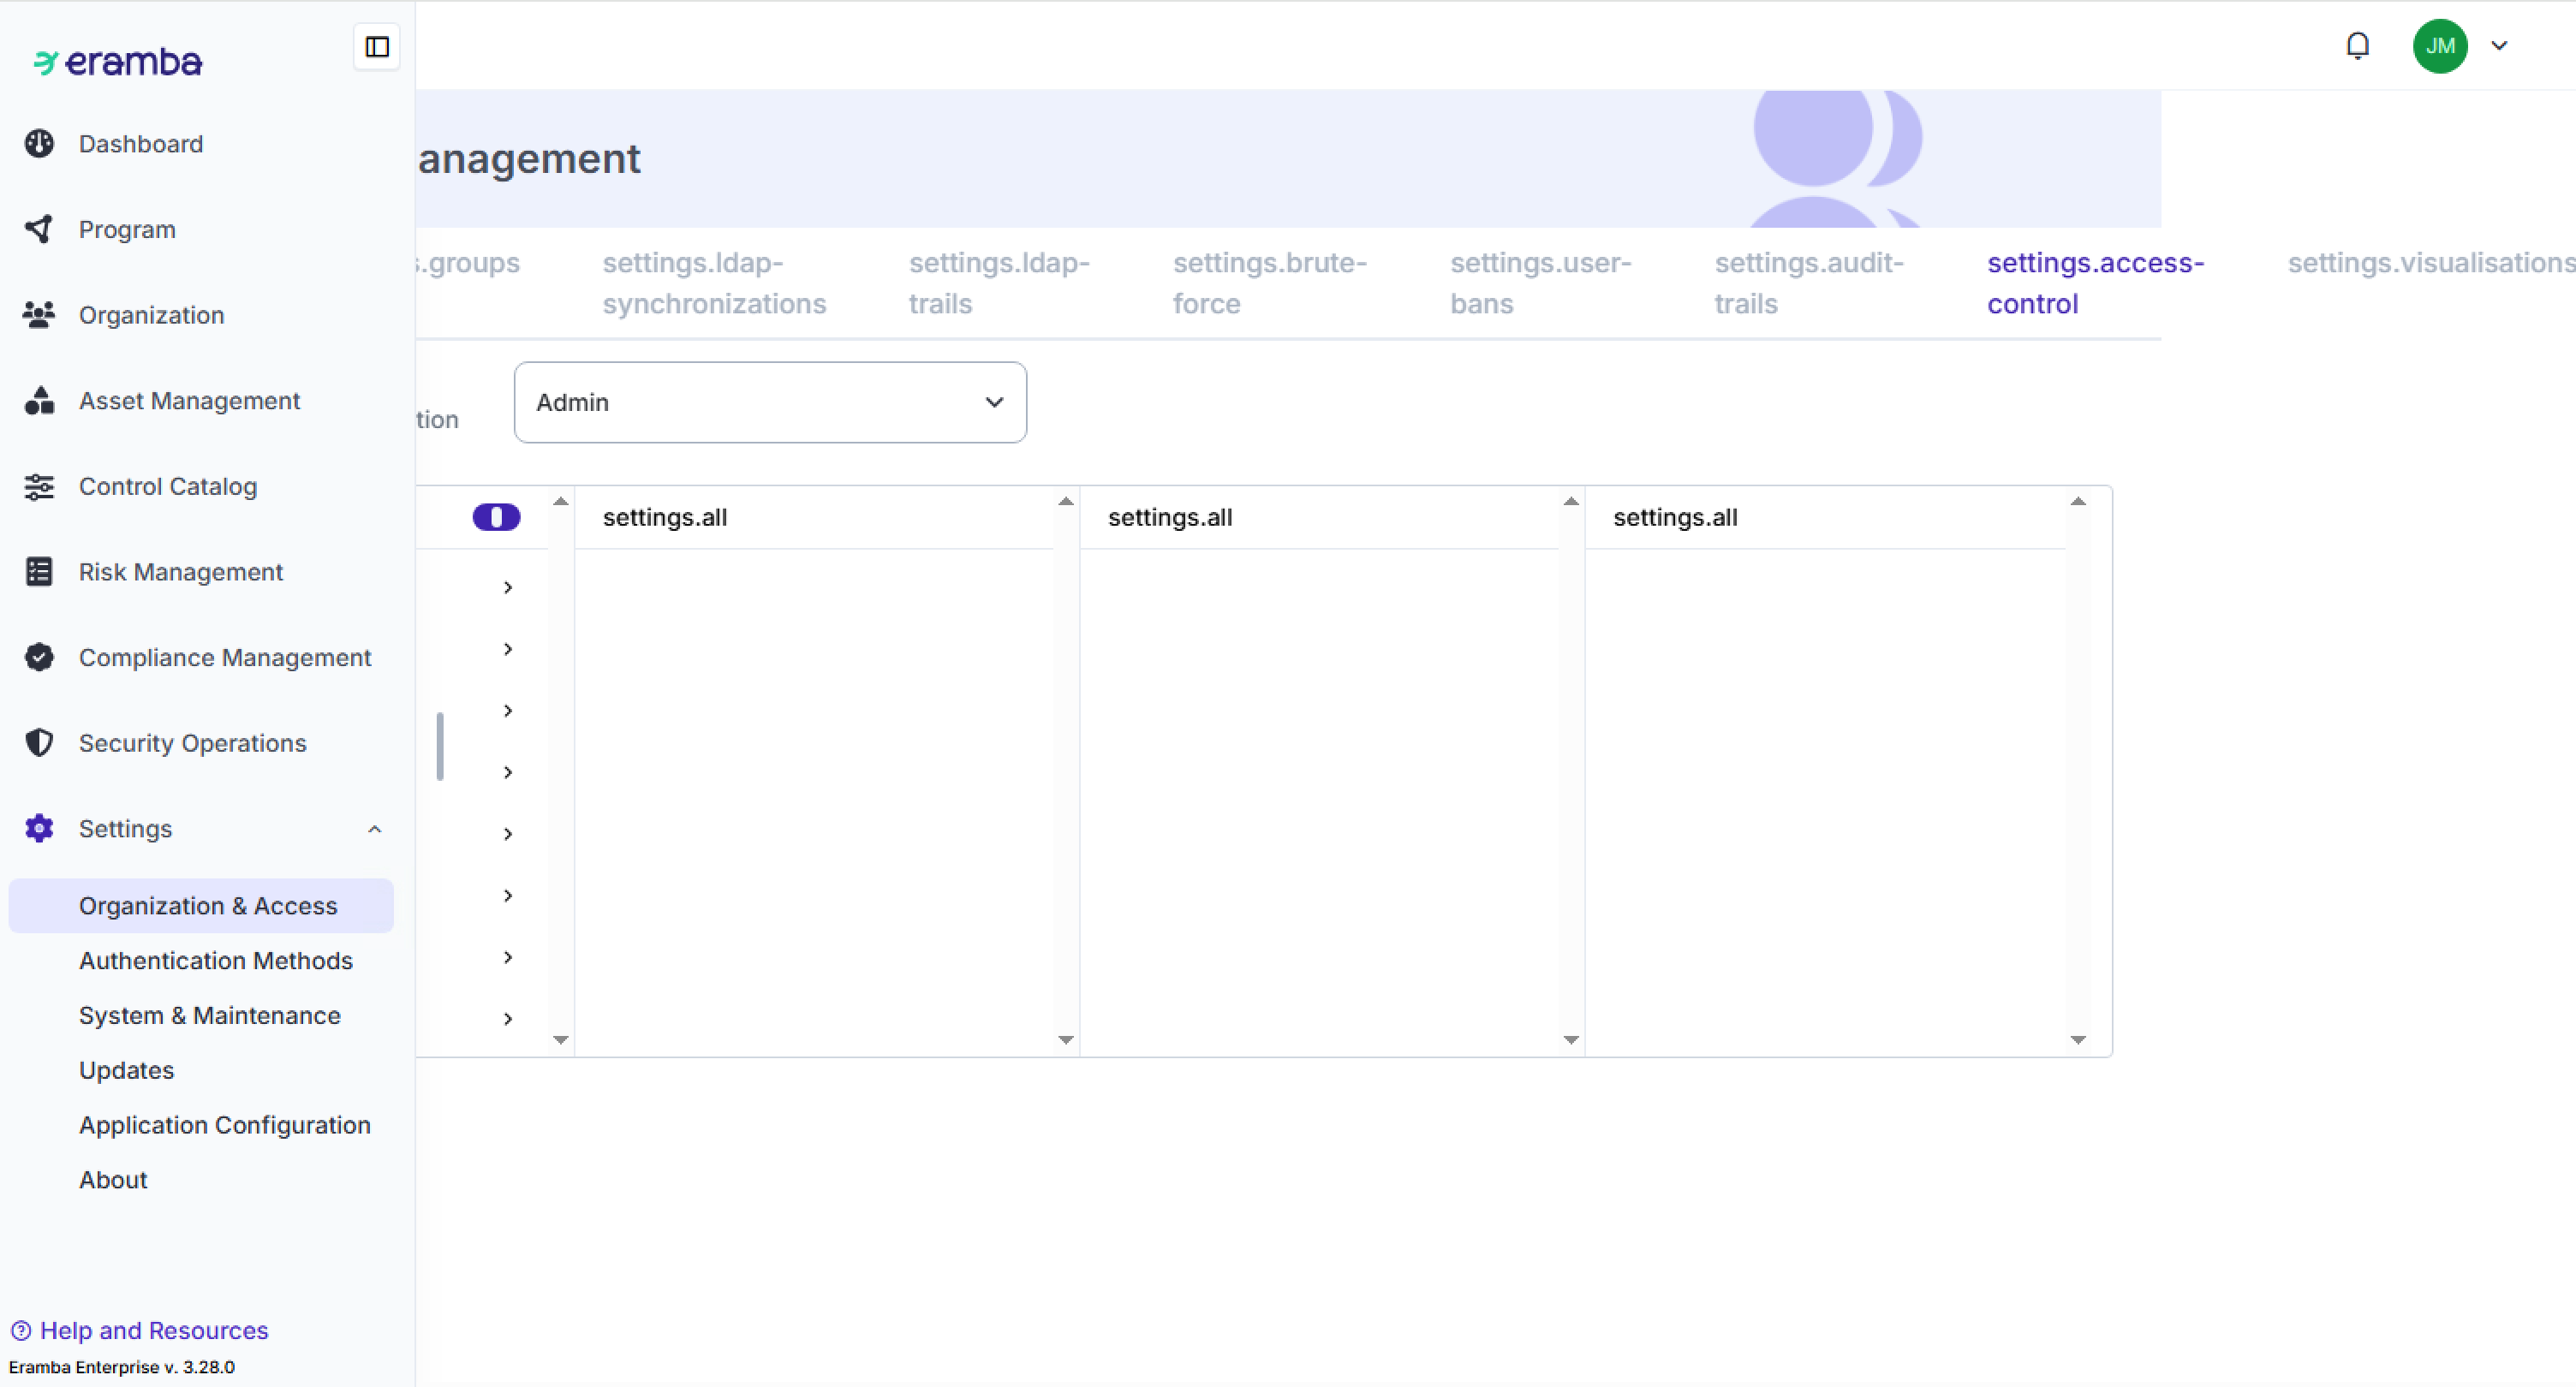2576x1387 pixels.
Task: Open the user account menu chevron
Action: tap(2498, 46)
